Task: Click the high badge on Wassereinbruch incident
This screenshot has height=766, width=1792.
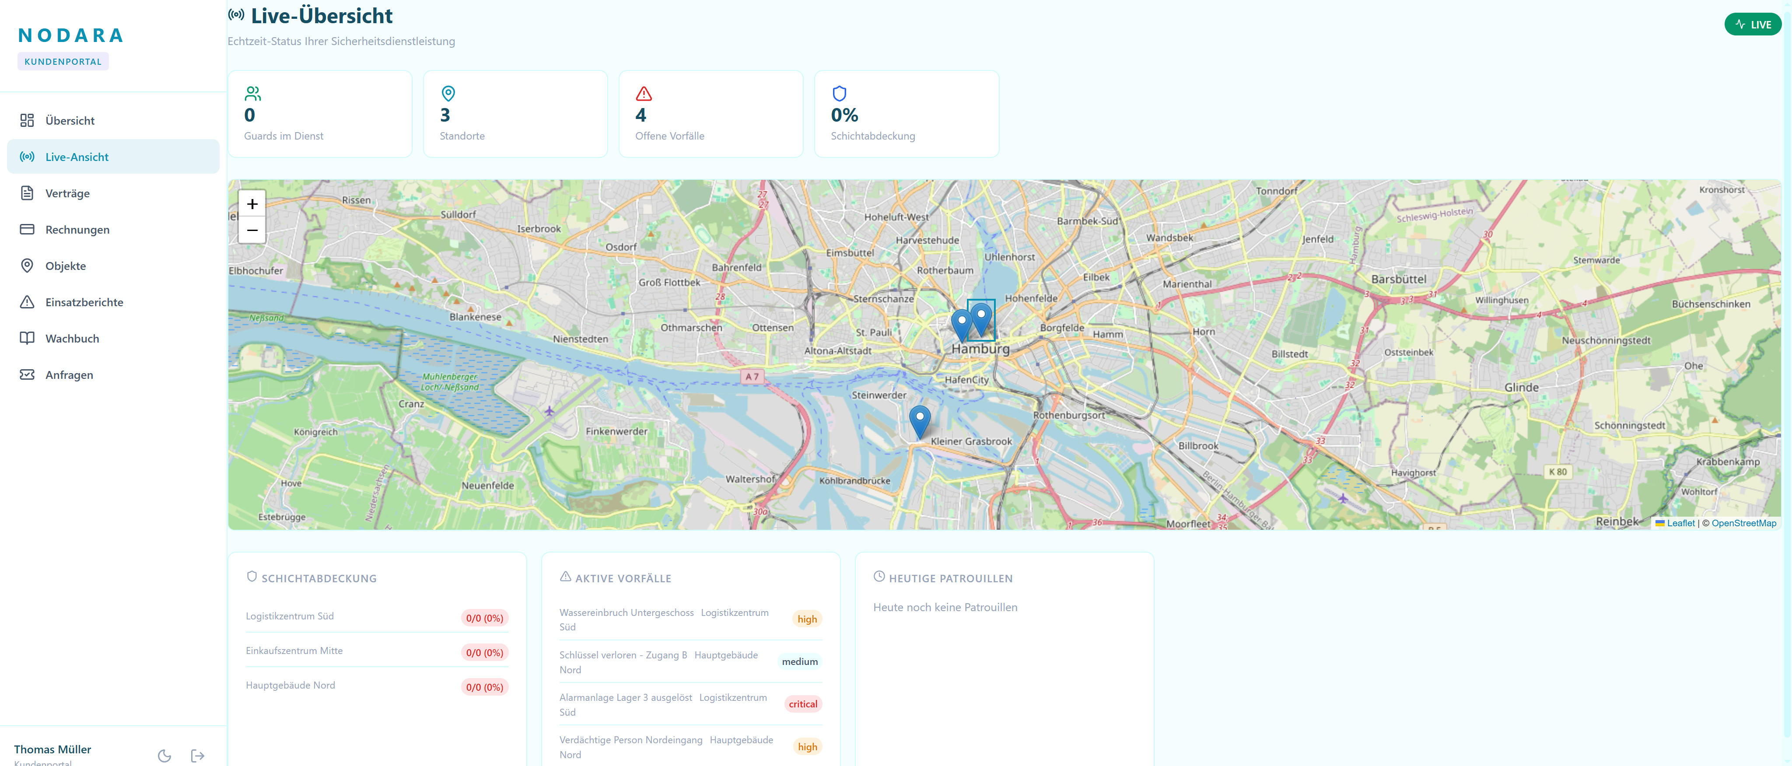Action: (x=807, y=619)
